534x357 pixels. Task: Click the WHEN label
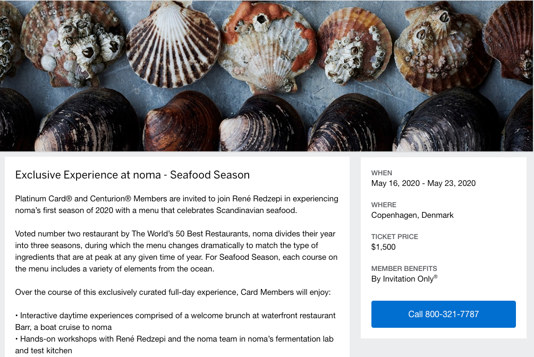pos(382,173)
